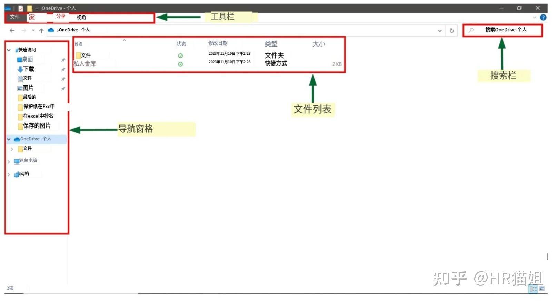Click the magnifier search icon
This screenshot has width=557, height=301.
coord(471,30)
